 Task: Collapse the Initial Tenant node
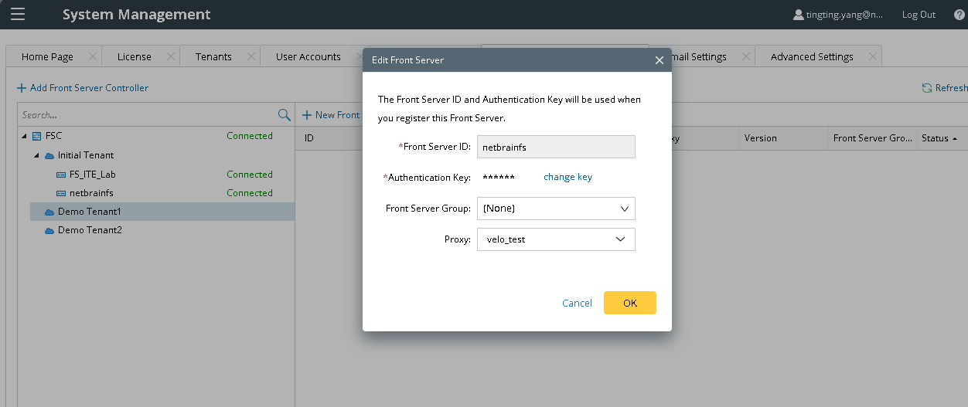pyautogui.click(x=36, y=155)
